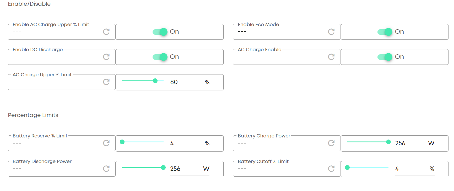454x191 pixels.
Task: Click the Battery Reserve % Limit slider handle
Action: 122,142
